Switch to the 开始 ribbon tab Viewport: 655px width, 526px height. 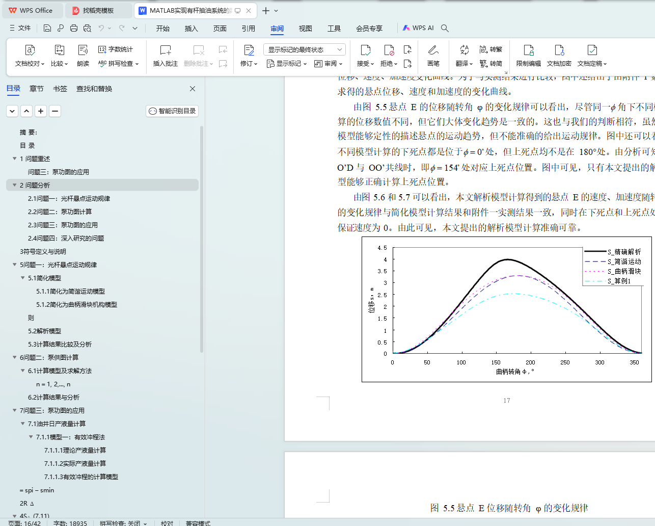[x=163, y=29]
